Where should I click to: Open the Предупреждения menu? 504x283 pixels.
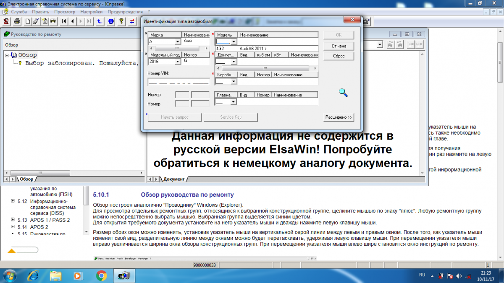[125, 12]
